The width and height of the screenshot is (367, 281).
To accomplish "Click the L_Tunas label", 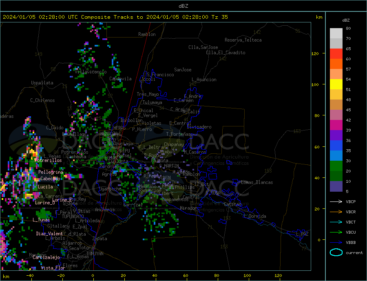I will (41, 220).
